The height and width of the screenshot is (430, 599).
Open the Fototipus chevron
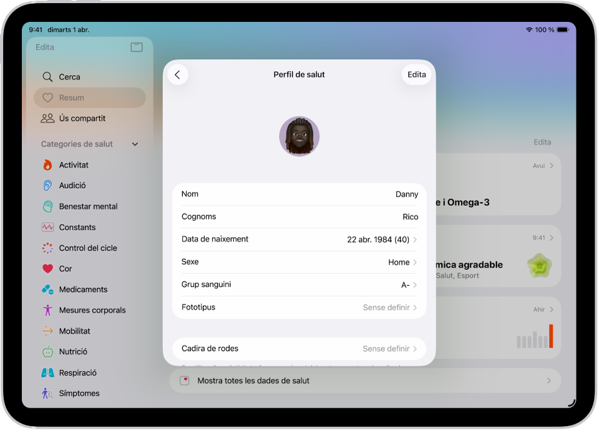[x=415, y=307]
